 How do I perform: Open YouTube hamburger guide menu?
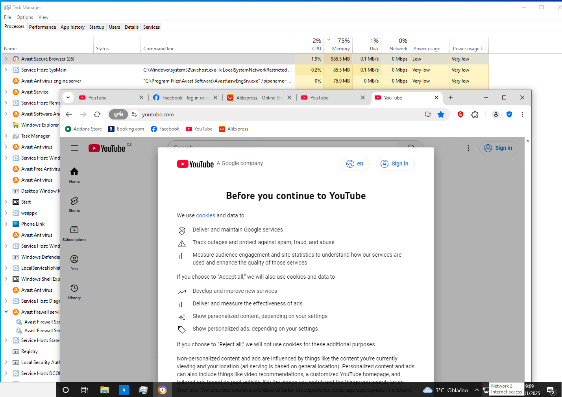74,148
